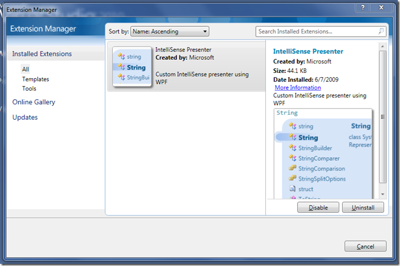Click the details pane scroll down arrow
The height and width of the screenshot is (266, 400).
point(382,194)
